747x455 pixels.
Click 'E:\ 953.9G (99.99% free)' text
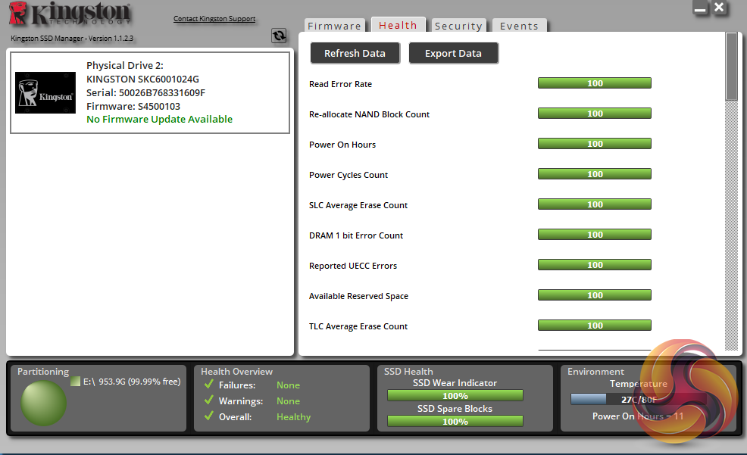(132, 382)
